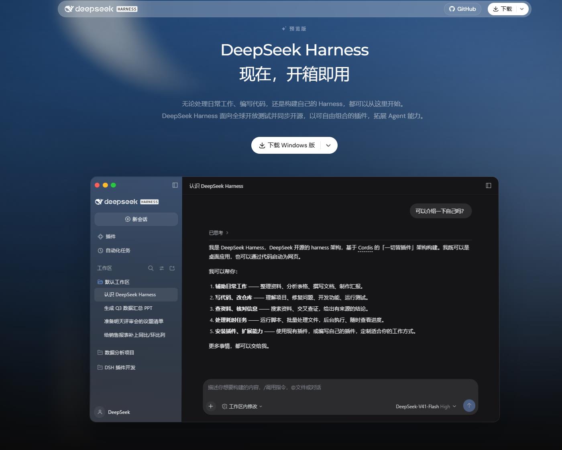Image resolution: width=562 pixels, height=450 pixels.
Task: Select conversation 认识 DeepSeek Harness
Action: [136, 295]
